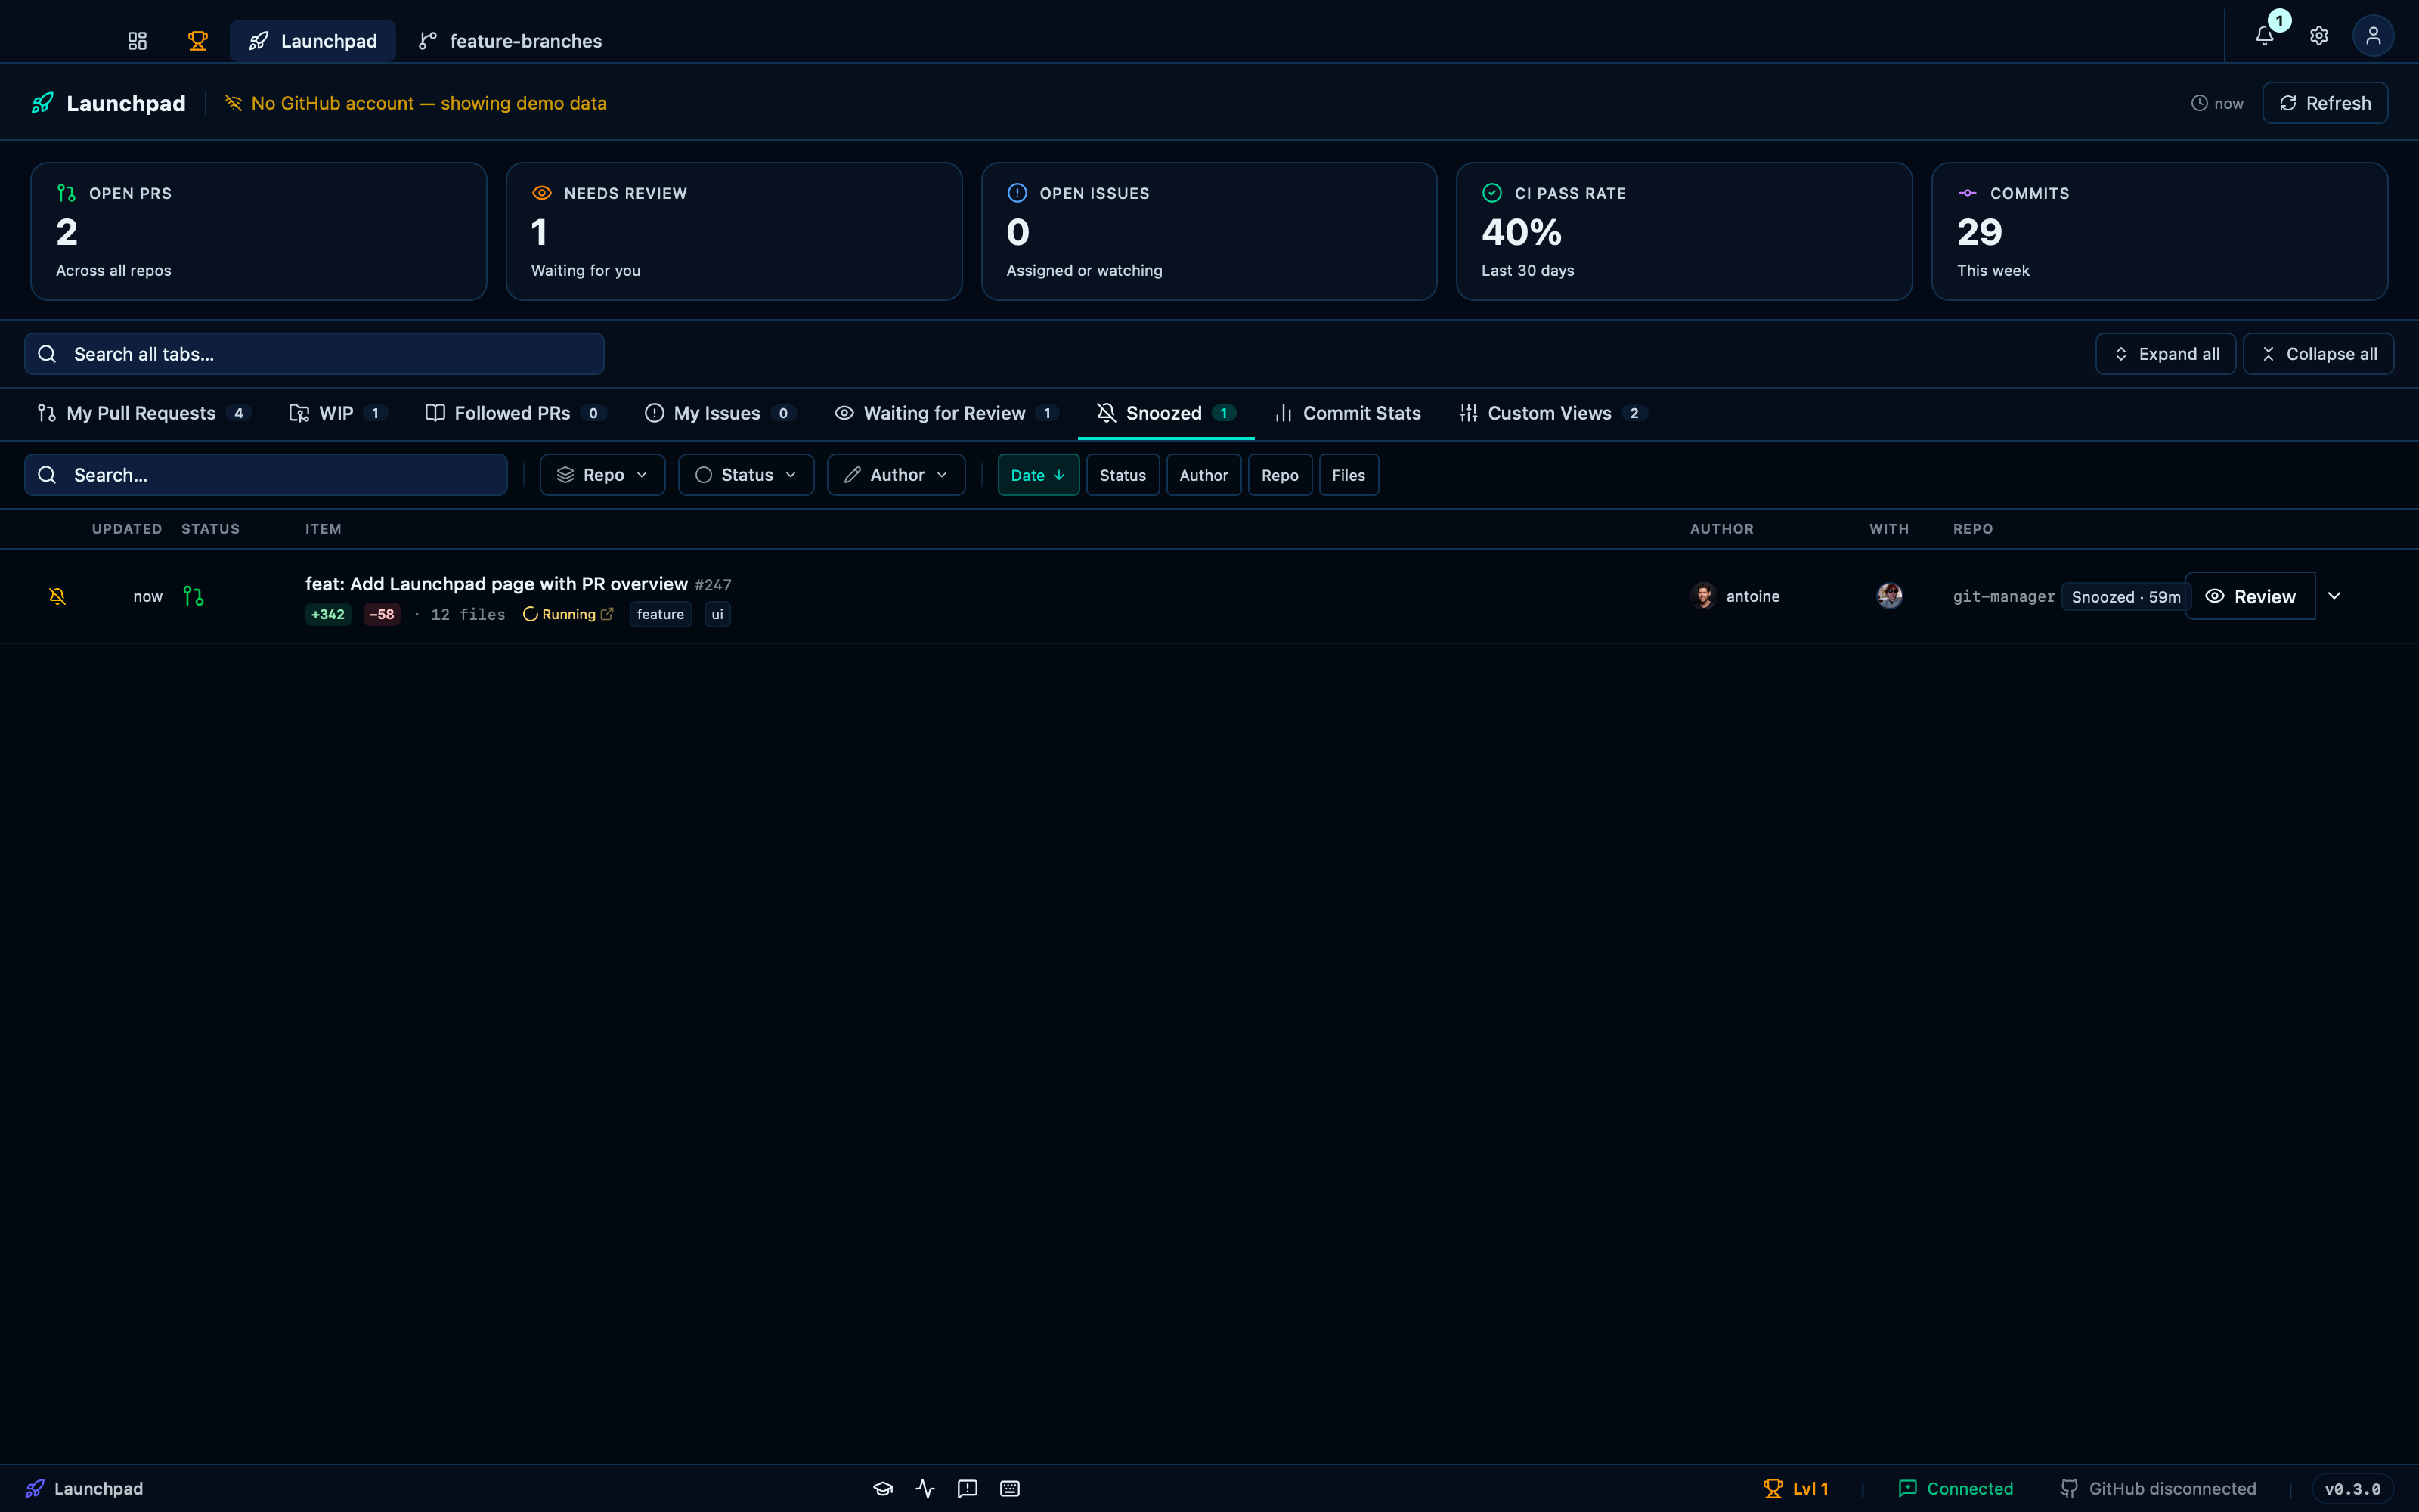Image resolution: width=2419 pixels, height=1512 pixels.
Task: Sort the list by Author
Action: 1203,475
